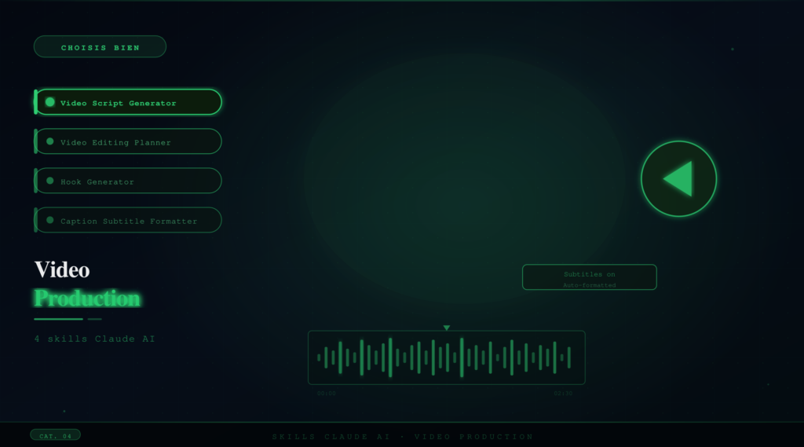Viewport: 804px width, 447px height.
Task: Click the Auto-formatted subtitle label
Action: point(589,285)
